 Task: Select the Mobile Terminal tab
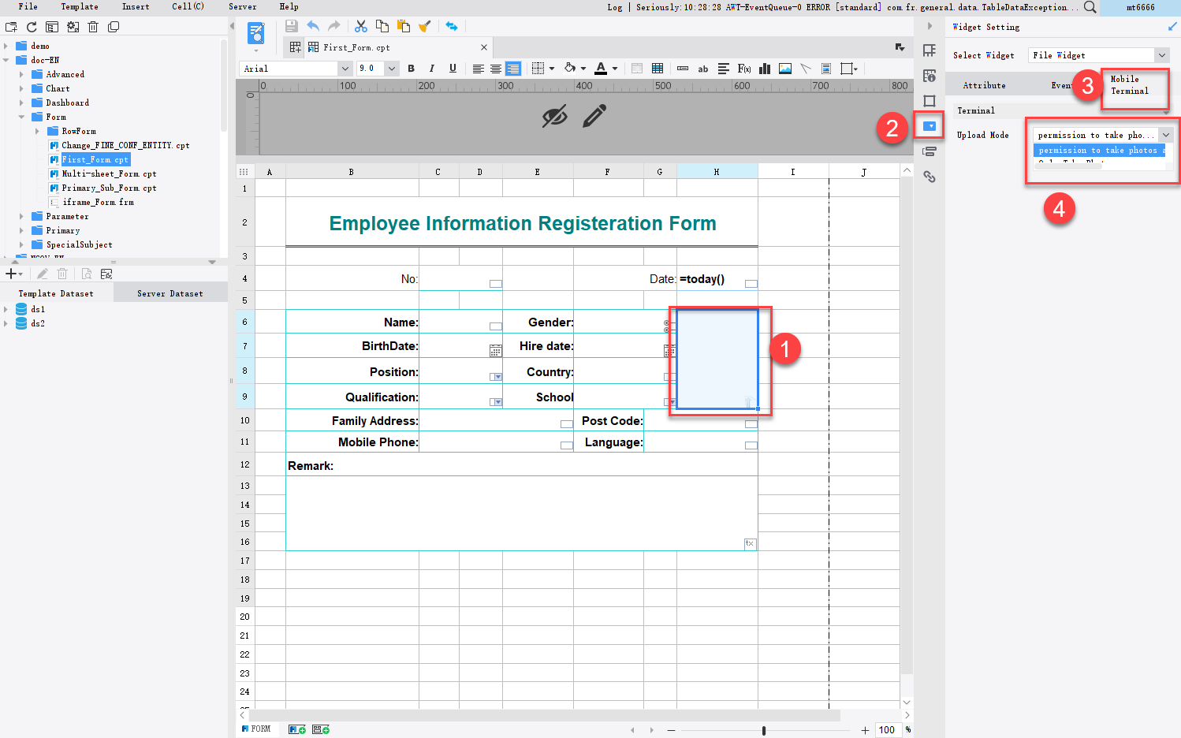[x=1130, y=85]
